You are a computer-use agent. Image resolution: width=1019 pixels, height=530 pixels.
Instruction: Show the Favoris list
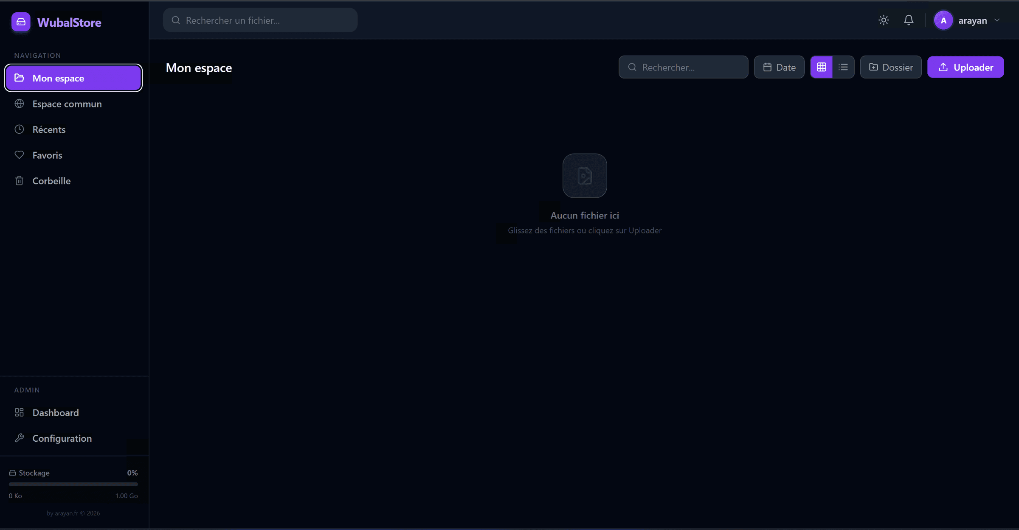(x=73, y=155)
